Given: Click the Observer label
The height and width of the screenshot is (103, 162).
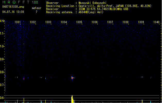Looking at the screenshot, I should [x=52, y=3].
